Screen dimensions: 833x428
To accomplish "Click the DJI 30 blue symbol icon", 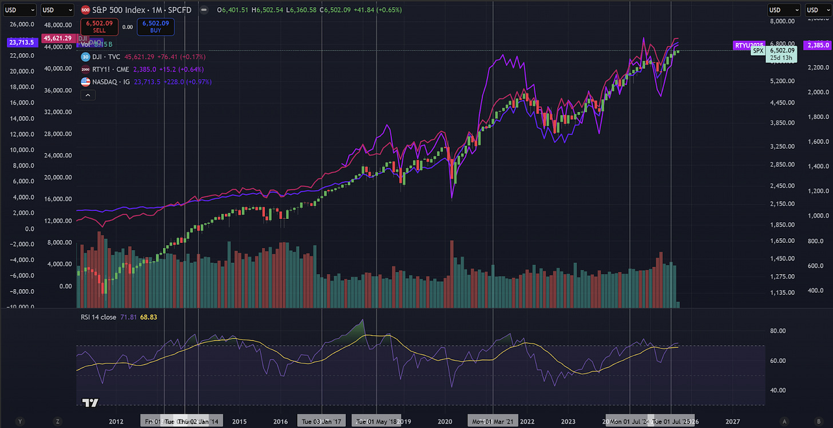I will pos(85,57).
